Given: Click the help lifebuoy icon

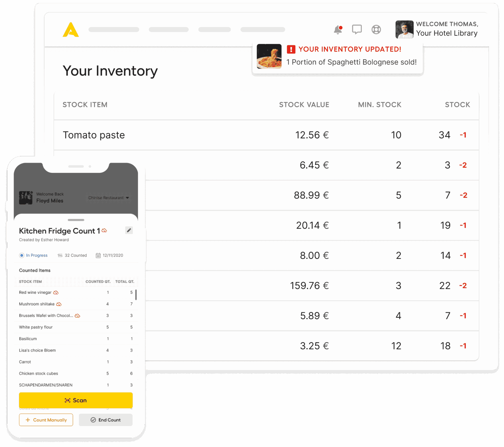Looking at the screenshot, I should (x=376, y=29).
